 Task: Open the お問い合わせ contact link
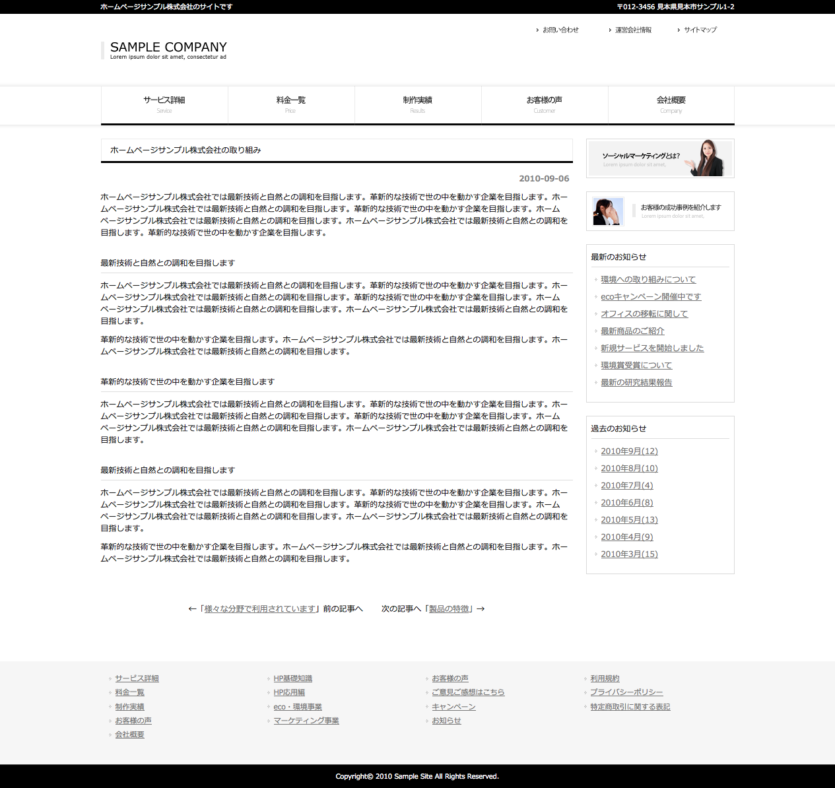[x=560, y=30]
